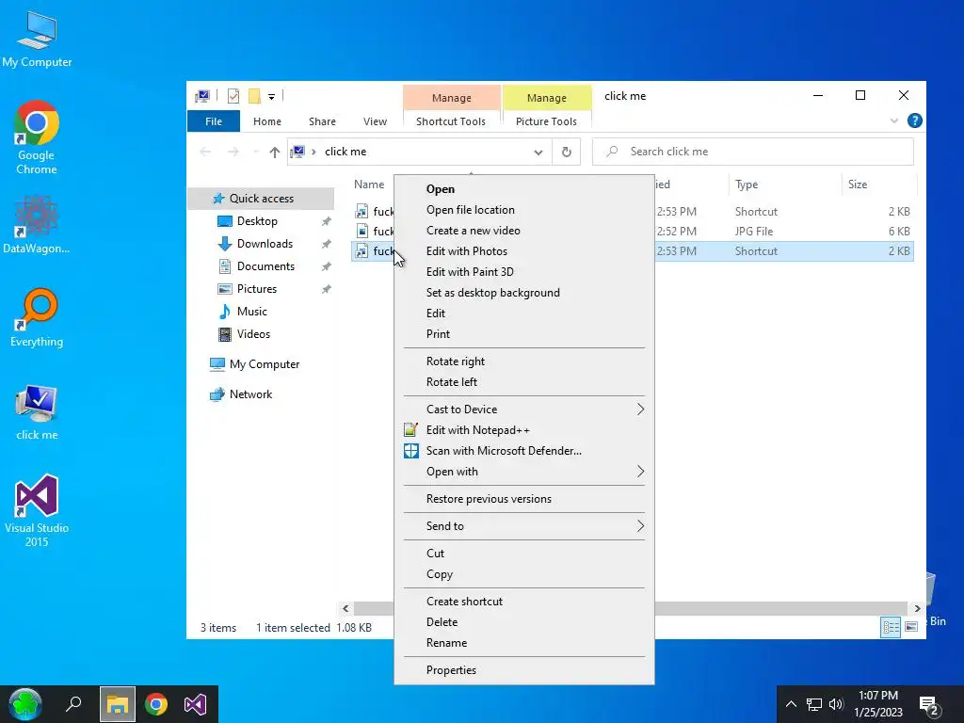
Task: Open the Customize Quick Access Toolbar dropdown
Action: (x=271, y=97)
